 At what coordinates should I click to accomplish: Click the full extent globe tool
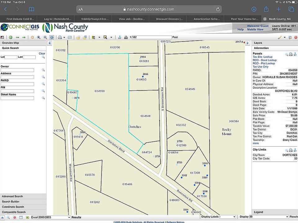point(11,37)
